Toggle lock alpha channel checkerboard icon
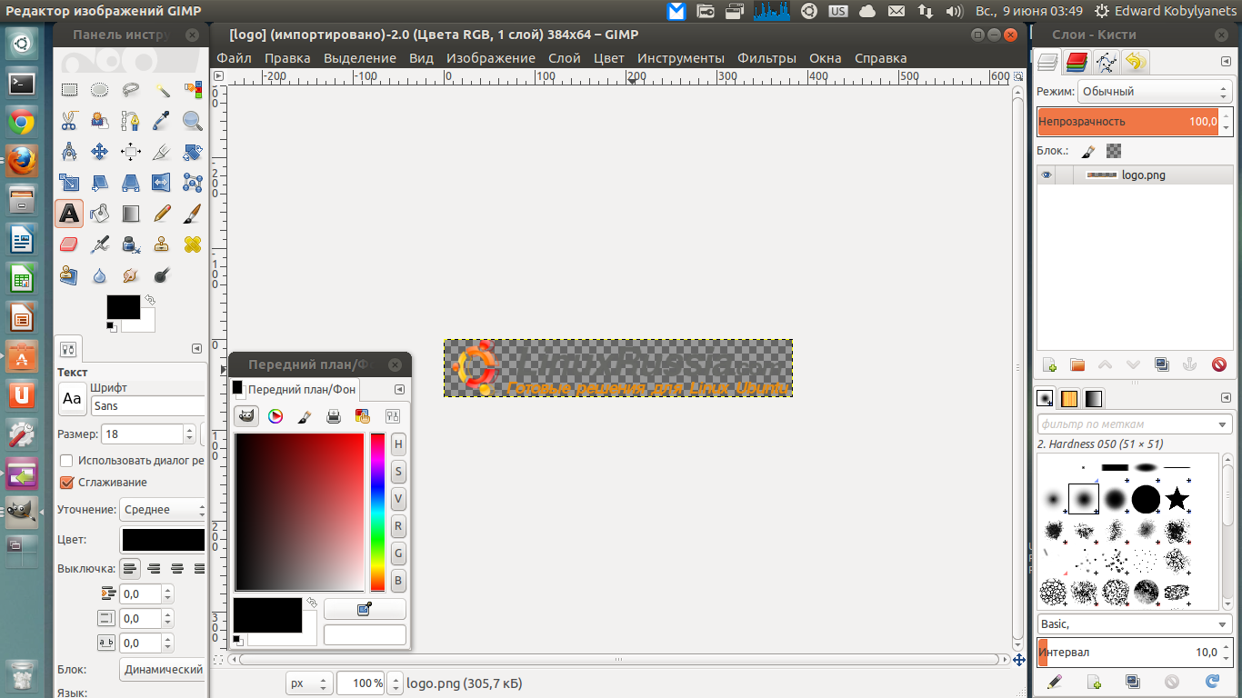Image resolution: width=1242 pixels, height=698 pixels. click(1114, 151)
